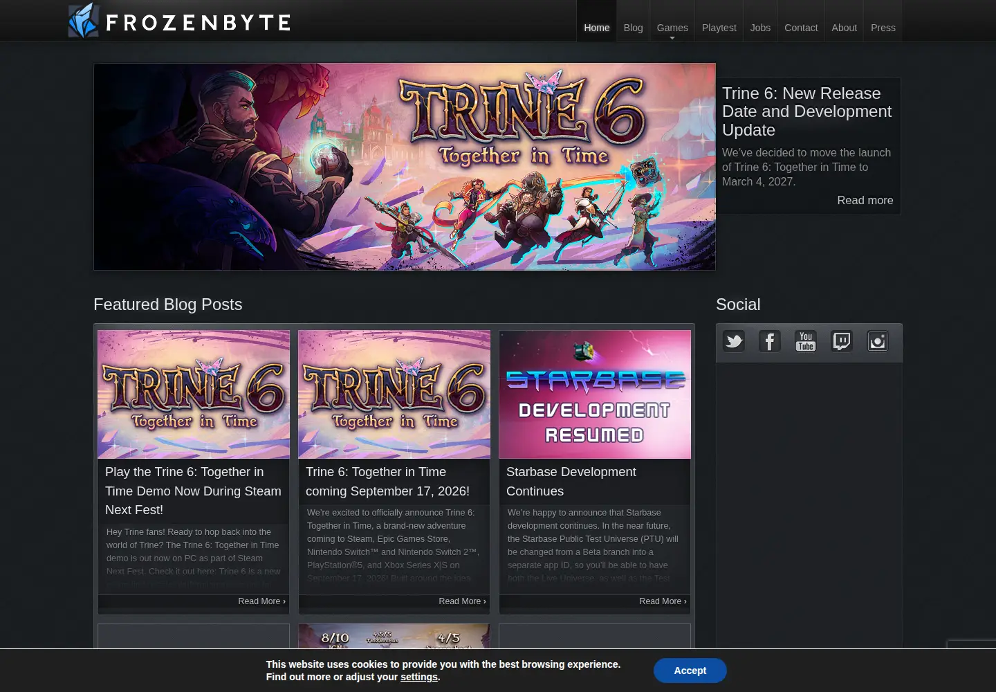Expand the Games menu dropdown arrow

[672, 38]
